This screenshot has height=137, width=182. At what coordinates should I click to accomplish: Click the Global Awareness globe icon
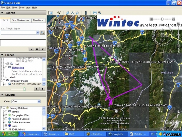click(x=10, y=122)
